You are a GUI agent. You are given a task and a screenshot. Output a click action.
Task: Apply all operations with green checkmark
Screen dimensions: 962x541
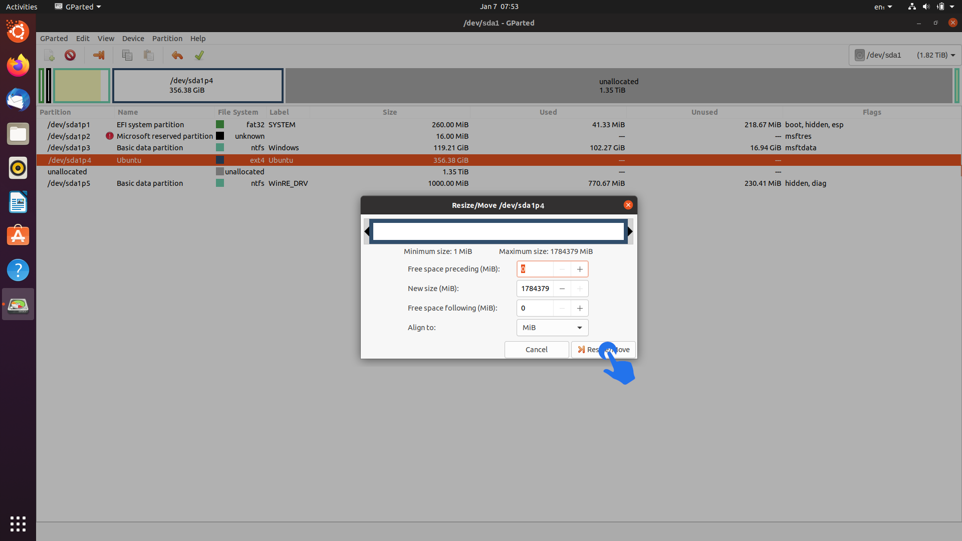[199, 55]
